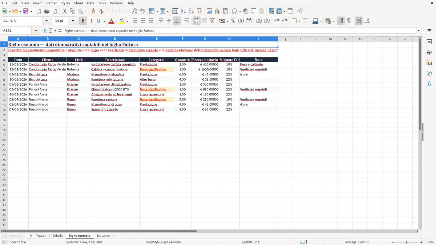
Task: Switch to the Fattura sheet tab
Action: coord(41,236)
